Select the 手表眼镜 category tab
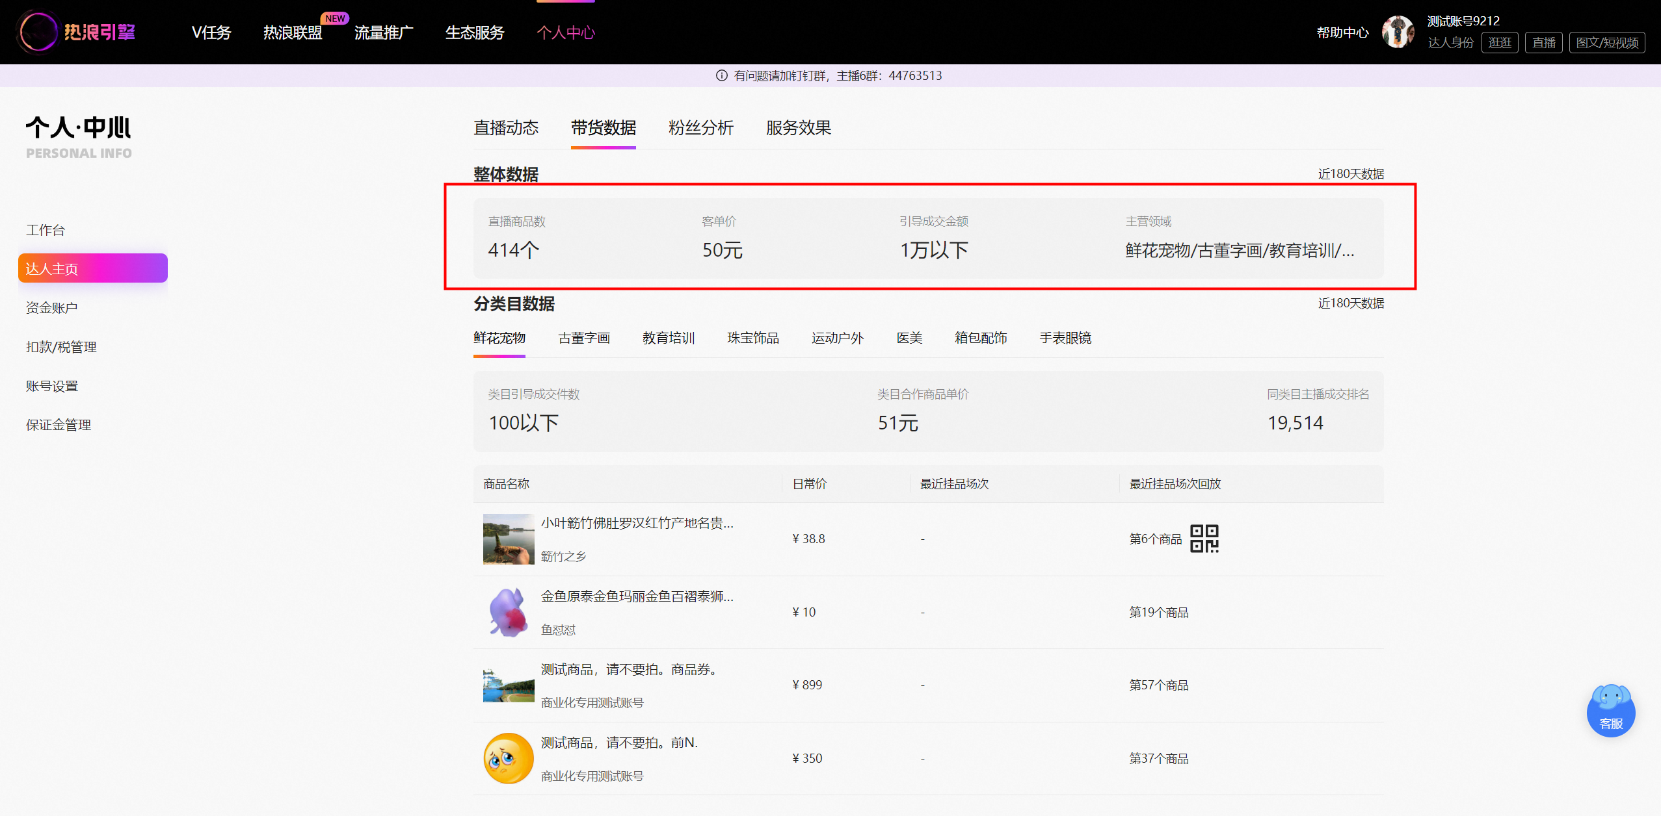Image resolution: width=1661 pixels, height=816 pixels. [1065, 338]
